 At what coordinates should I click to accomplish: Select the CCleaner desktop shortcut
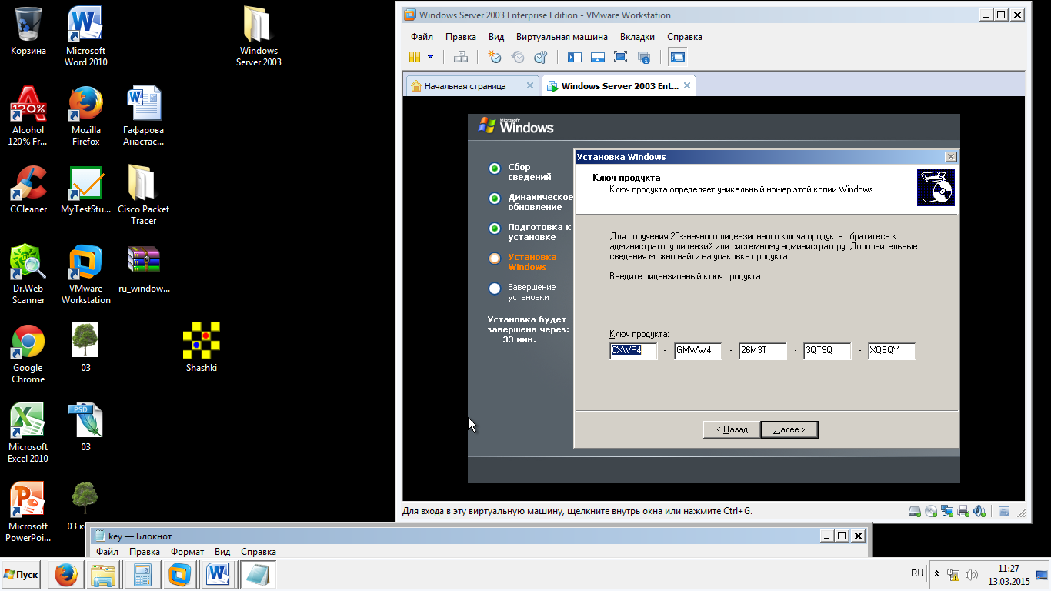point(28,189)
